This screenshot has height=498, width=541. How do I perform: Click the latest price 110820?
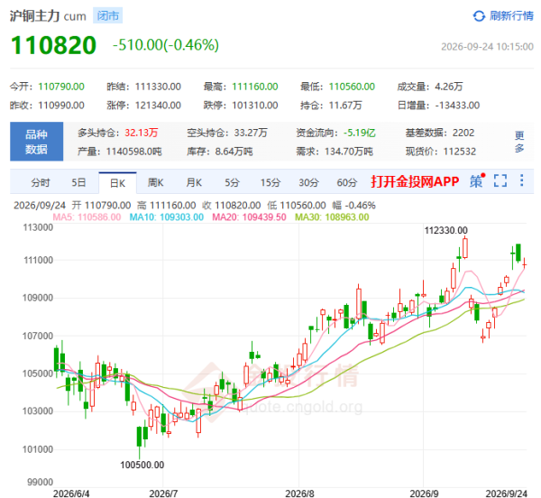click(x=53, y=45)
